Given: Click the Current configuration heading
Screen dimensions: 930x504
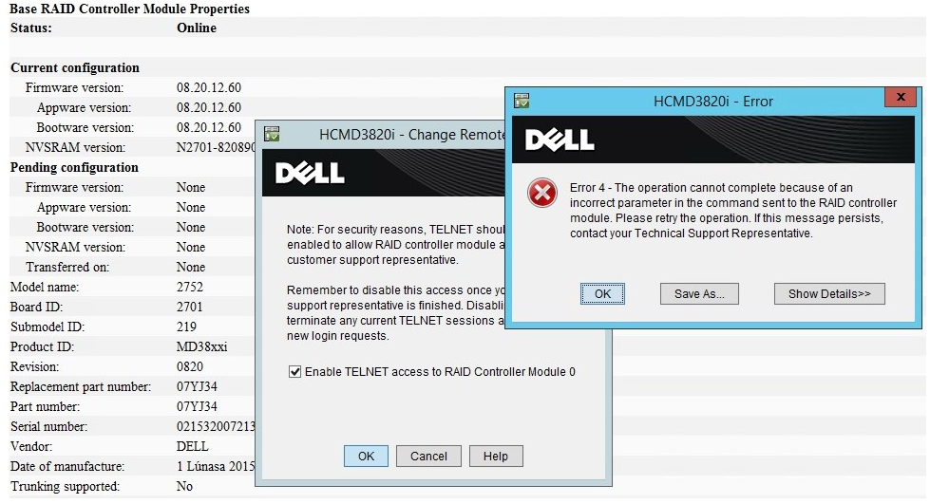Looking at the screenshot, I should point(75,67).
